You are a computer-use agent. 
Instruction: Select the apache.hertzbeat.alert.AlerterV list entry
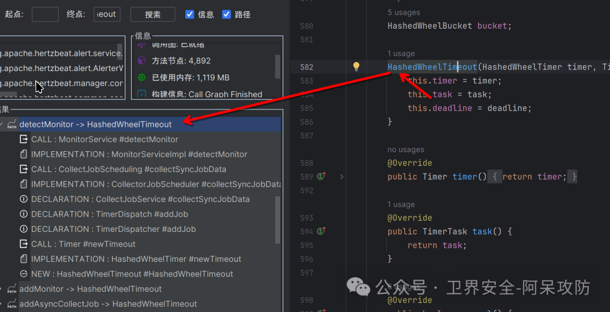click(62, 68)
